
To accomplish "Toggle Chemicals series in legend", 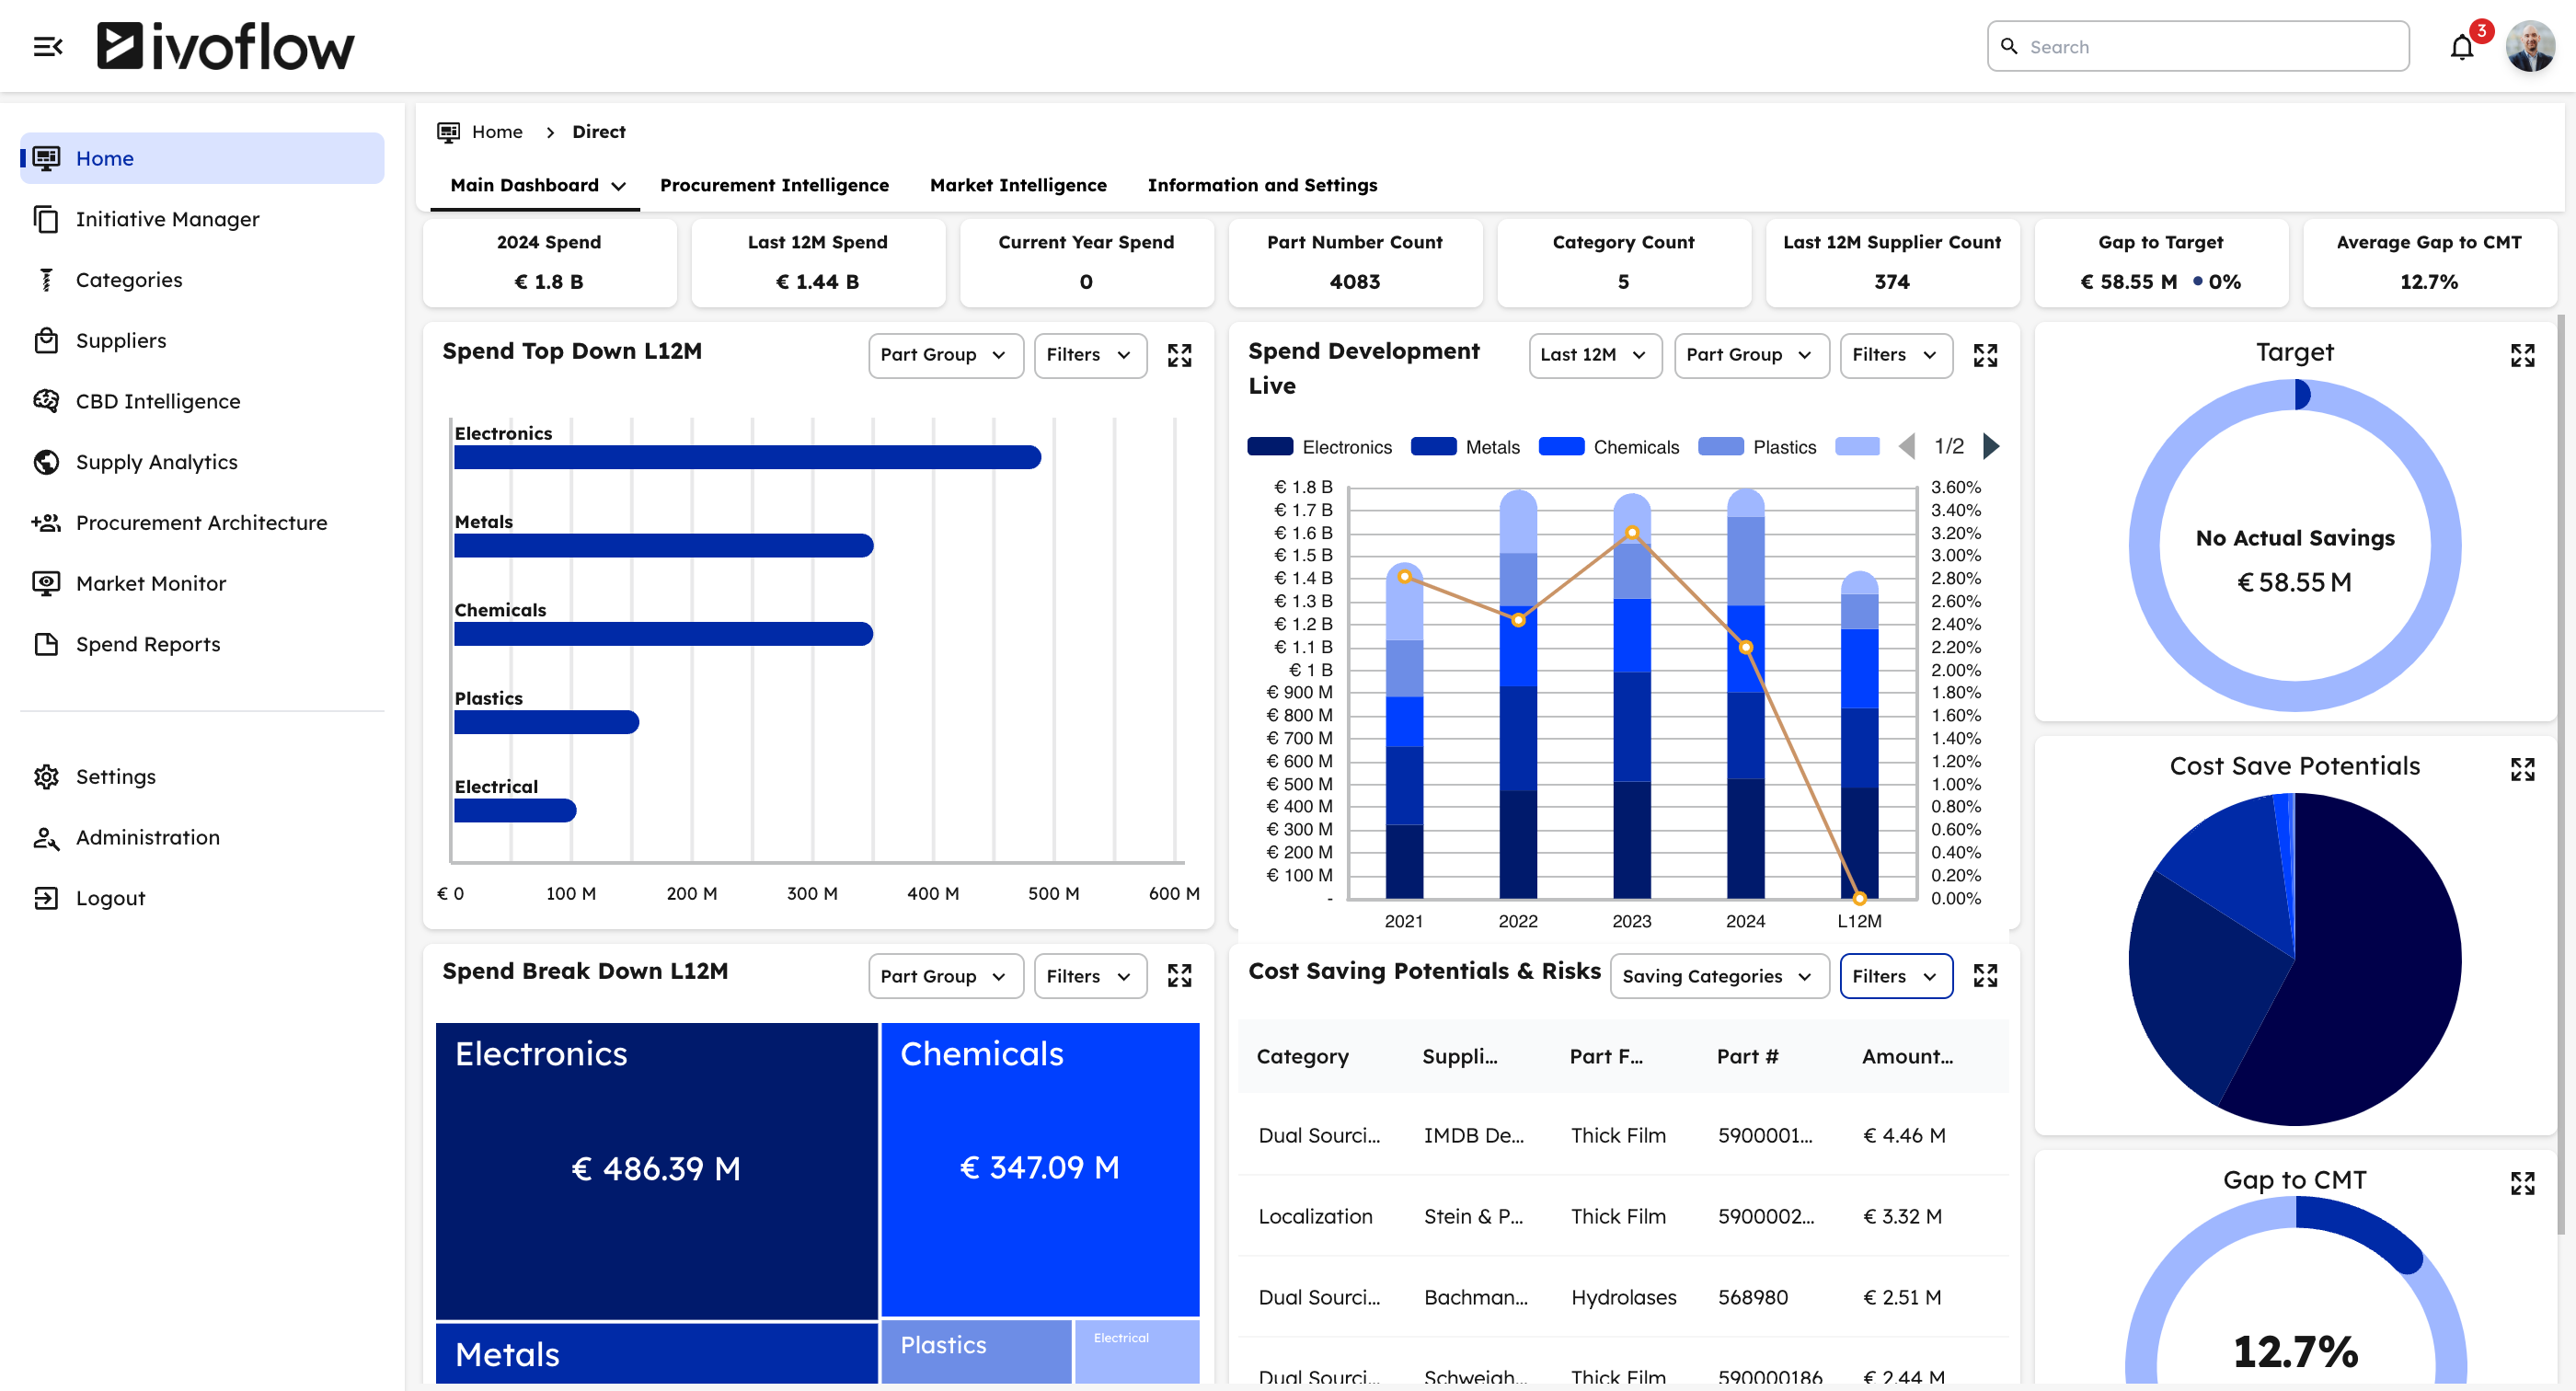I will tap(1608, 447).
